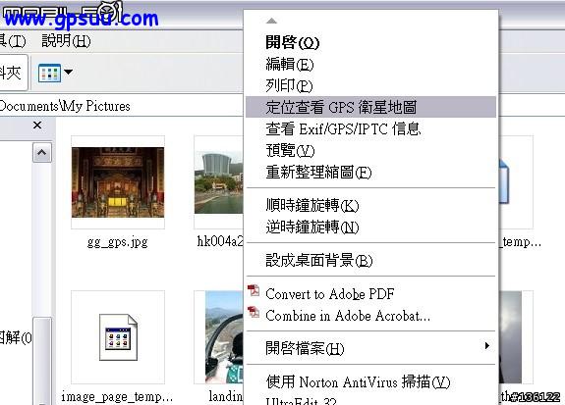Open the 說明(H) menu in menu bar
Screen dimensions: 565x405
66,40
